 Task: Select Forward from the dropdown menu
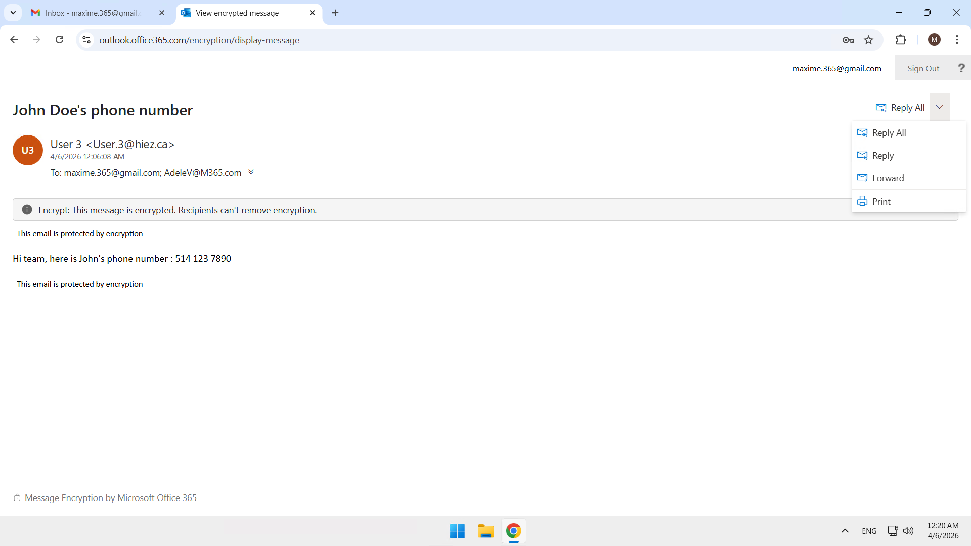coord(888,178)
